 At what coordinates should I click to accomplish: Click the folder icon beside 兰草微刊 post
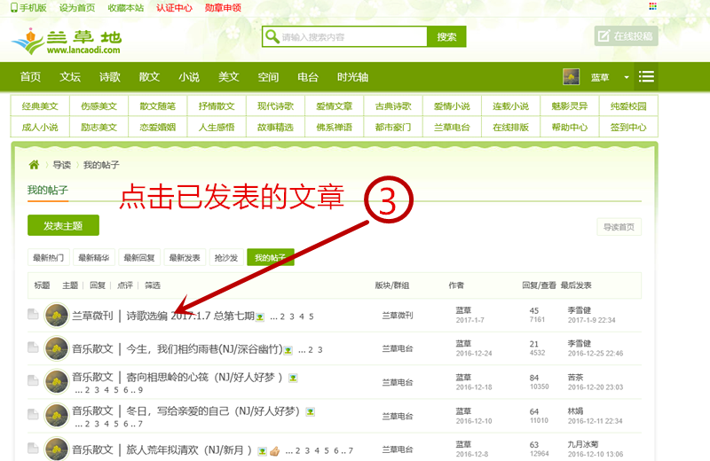point(33,315)
